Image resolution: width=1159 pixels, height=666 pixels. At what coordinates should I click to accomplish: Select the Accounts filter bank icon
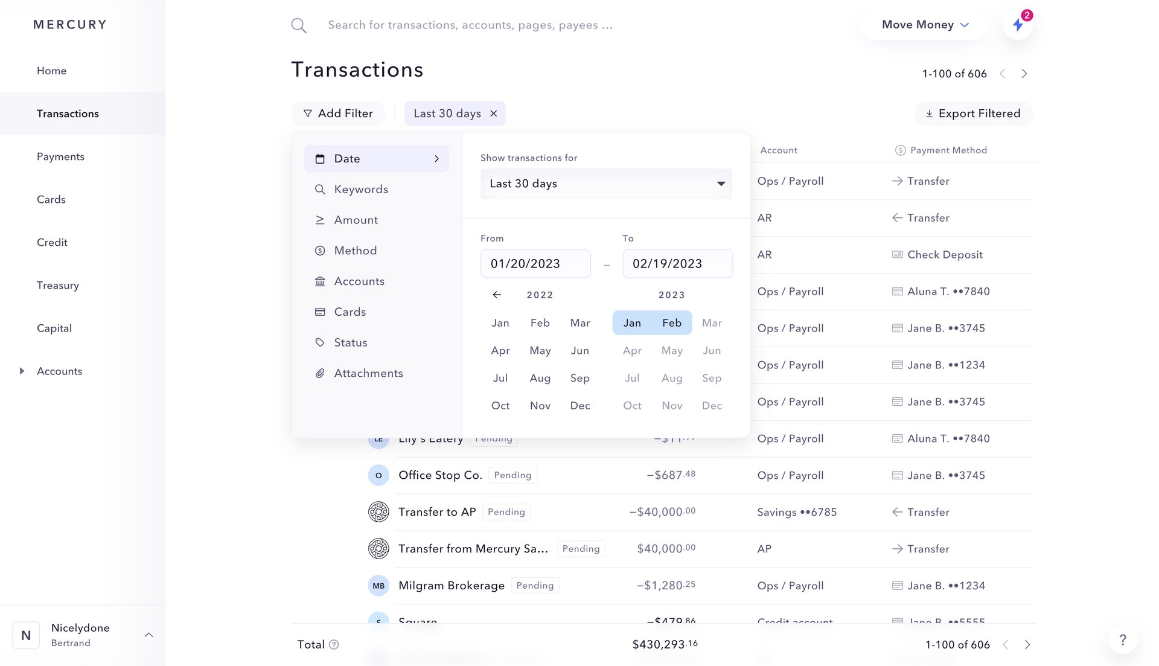point(320,281)
